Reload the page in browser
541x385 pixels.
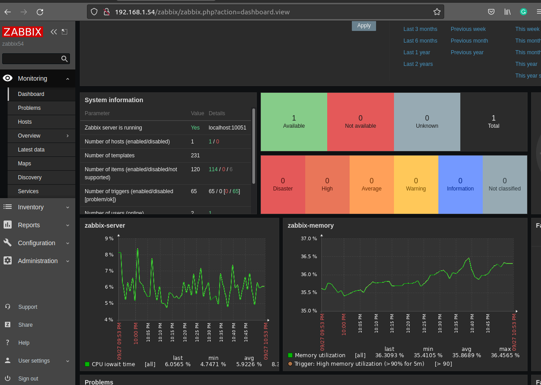pyautogui.click(x=40, y=12)
